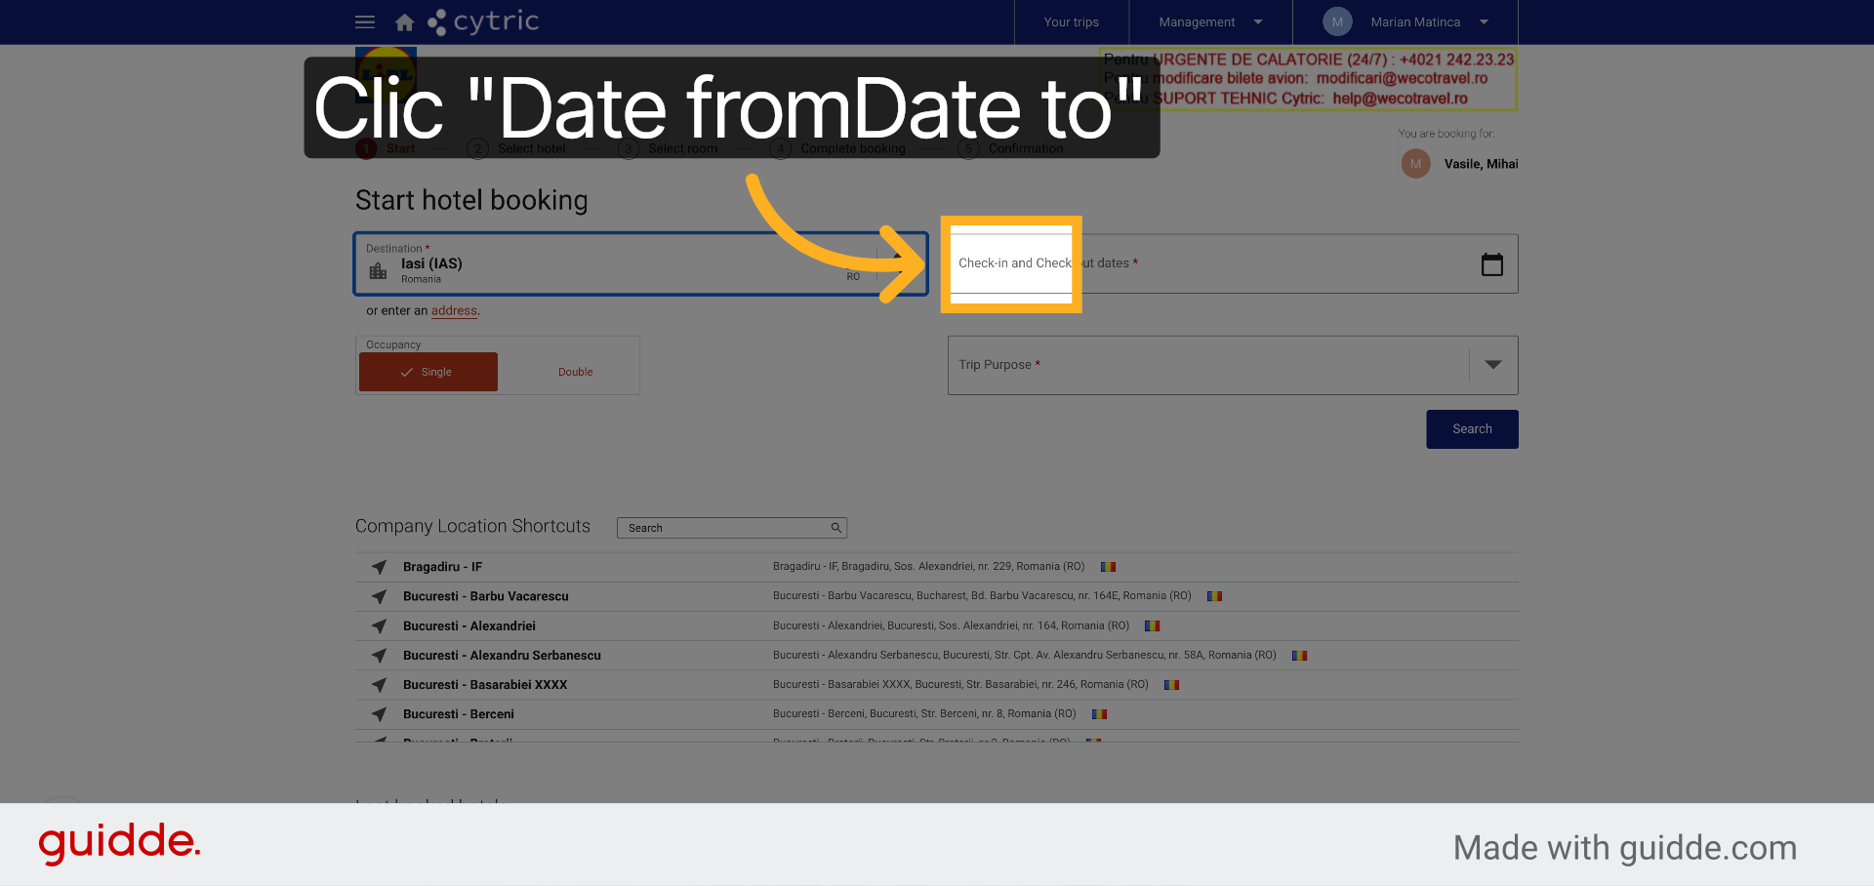Click arrow icon beside Bucuresti - Alexandriei

(x=380, y=626)
